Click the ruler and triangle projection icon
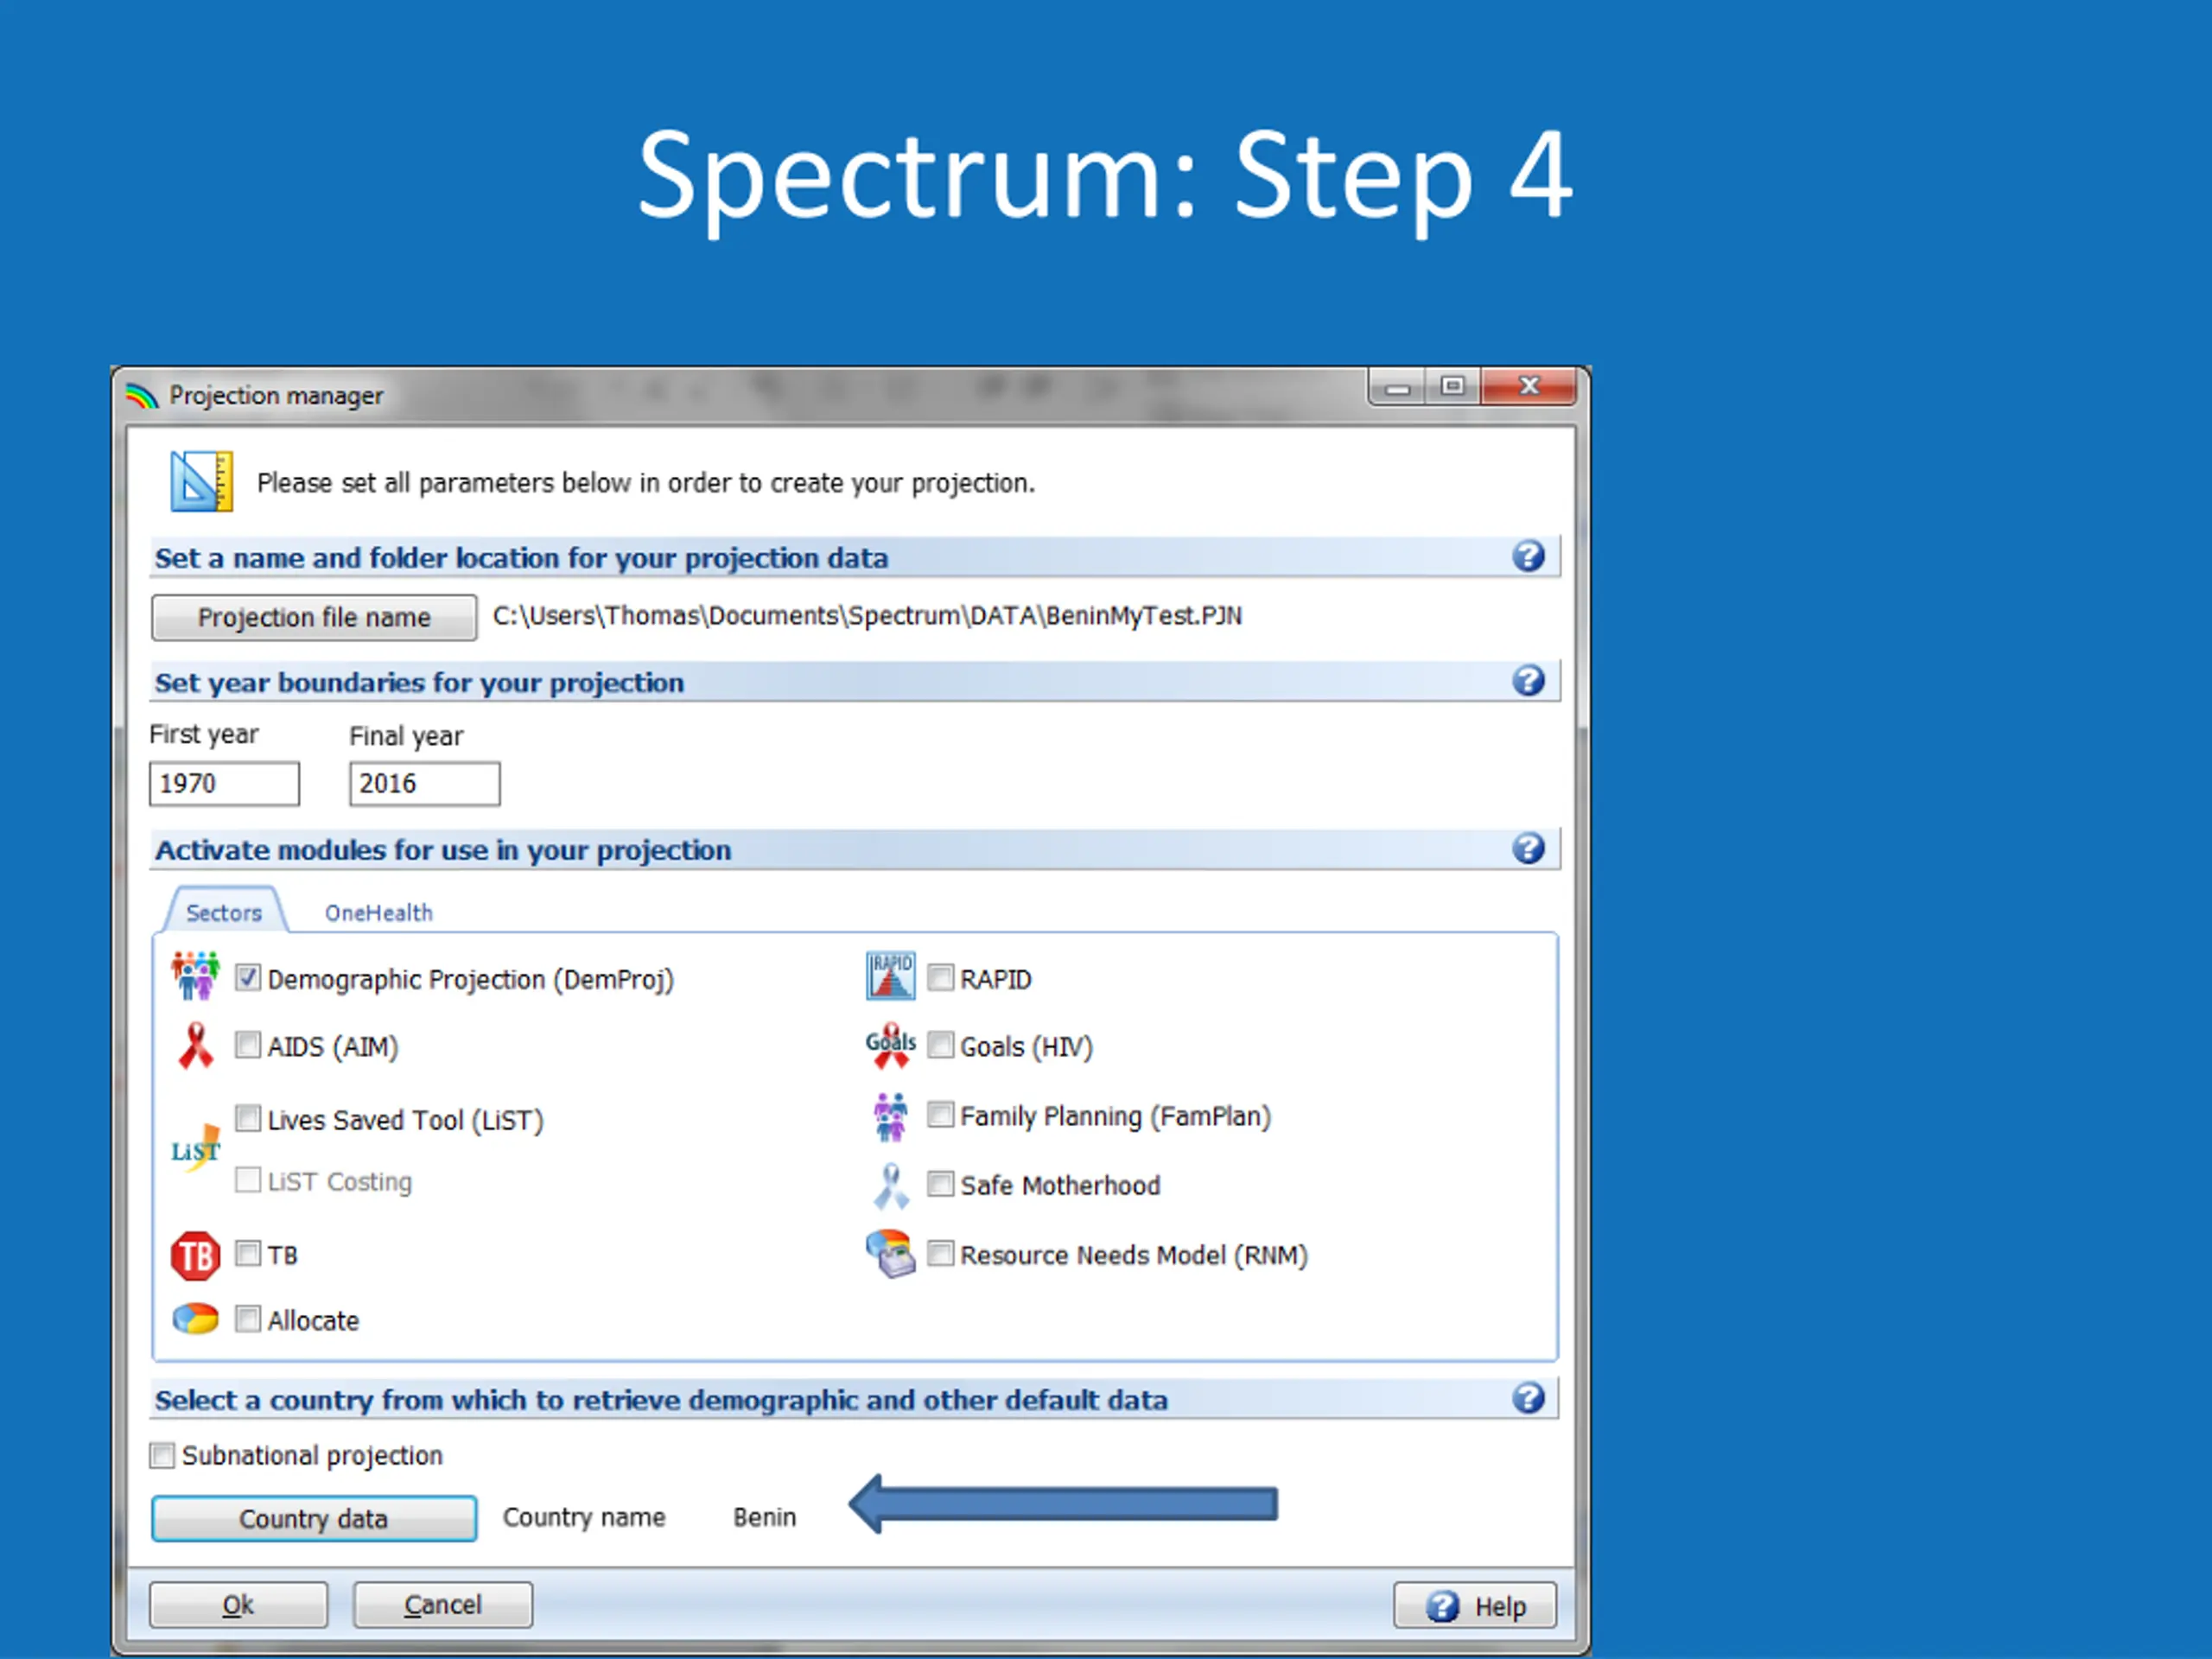The image size is (2212, 1659). pos(201,481)
